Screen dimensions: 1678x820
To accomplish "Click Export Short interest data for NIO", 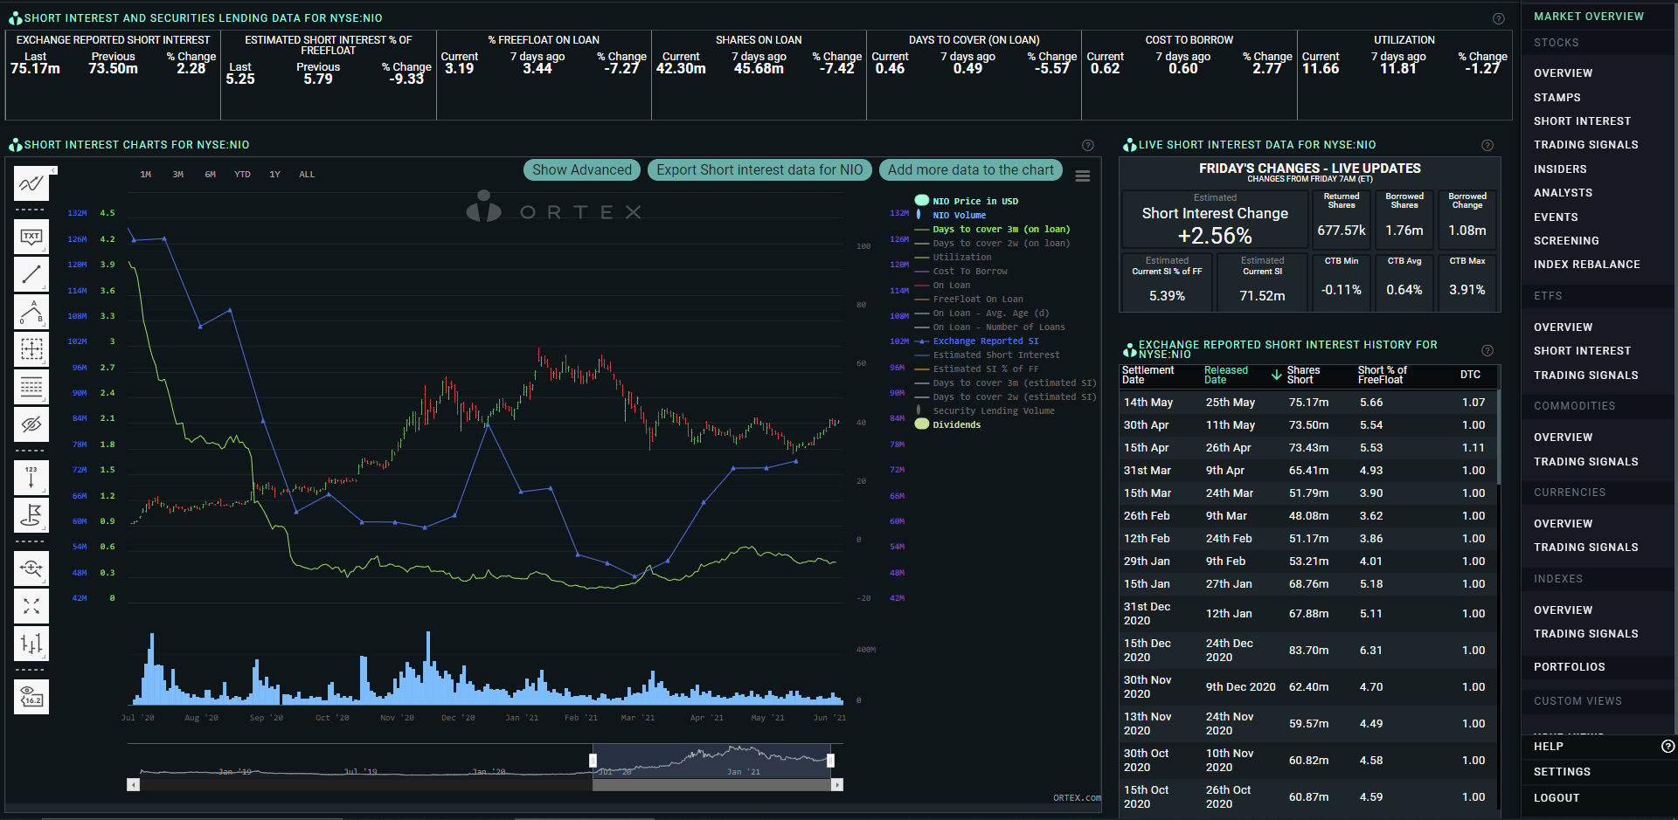I will [759, 169].
